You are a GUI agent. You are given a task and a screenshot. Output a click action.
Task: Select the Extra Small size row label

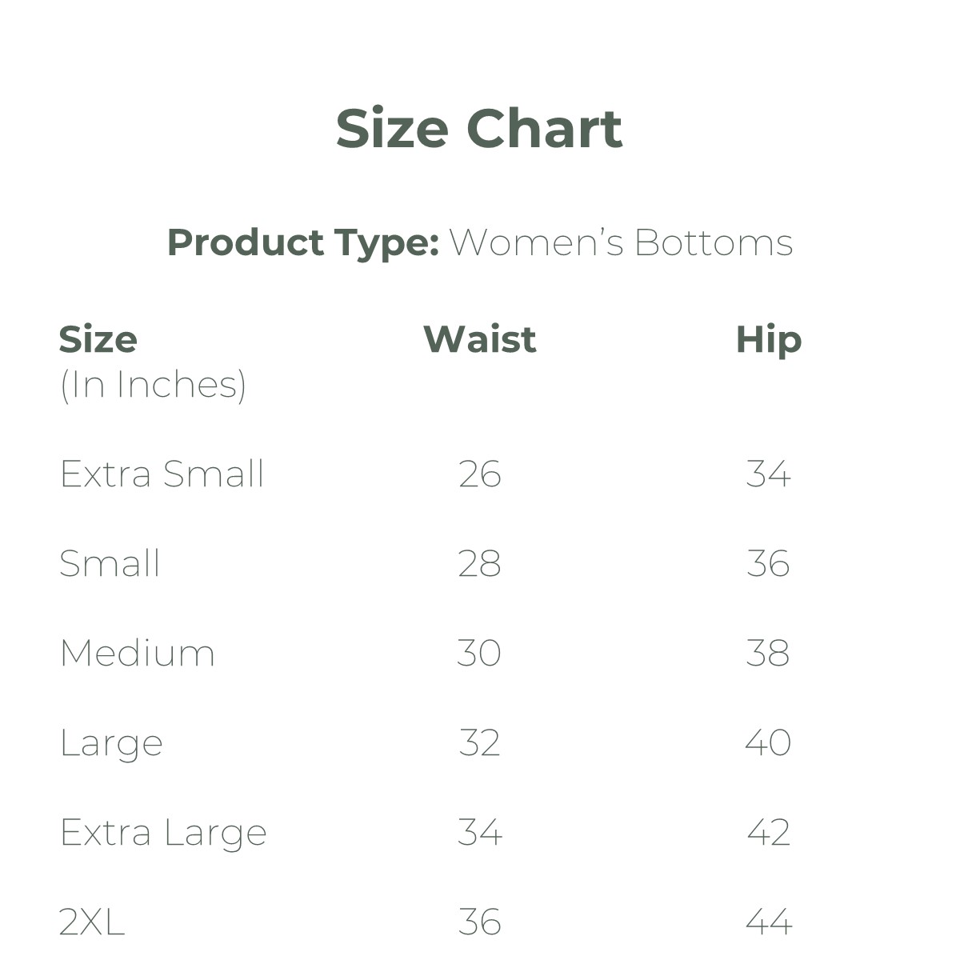click(162, 474)
